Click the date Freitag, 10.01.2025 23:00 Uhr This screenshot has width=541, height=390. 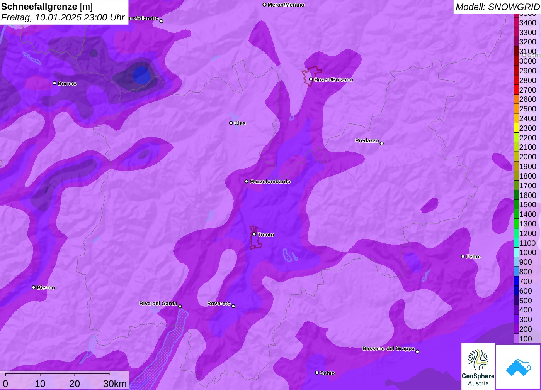pos(63,17)
